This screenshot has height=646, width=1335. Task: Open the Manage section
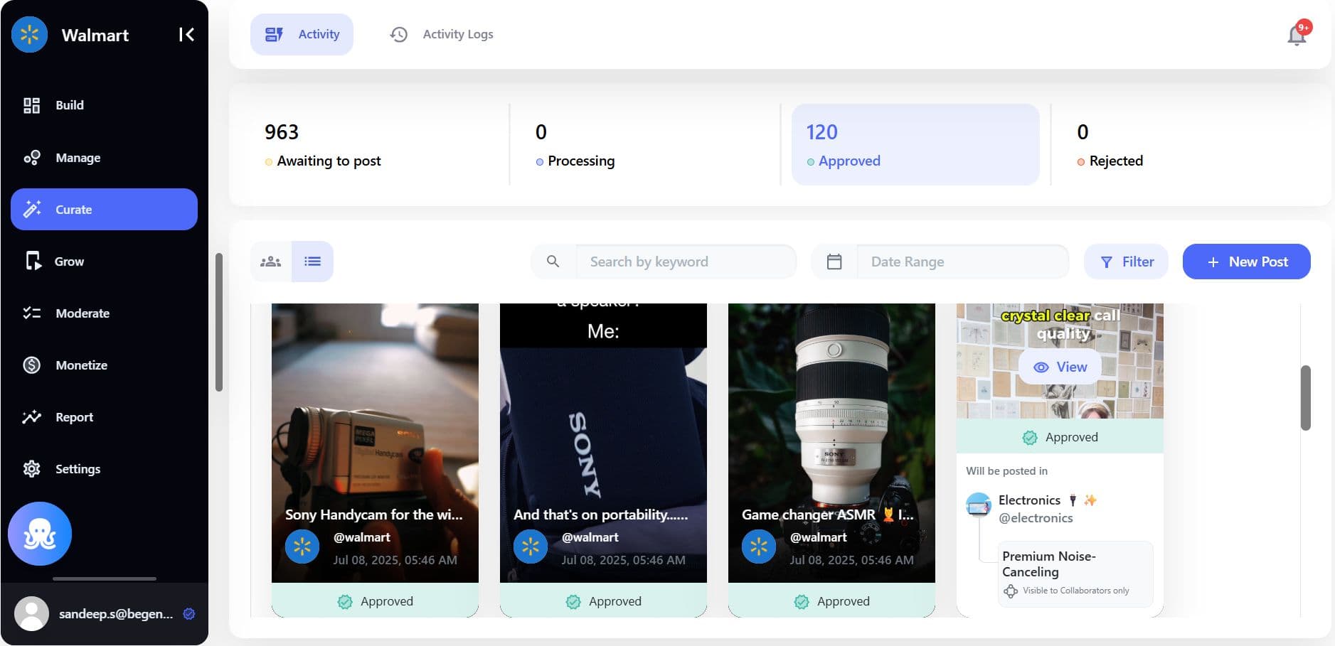[x=104, y=158]
